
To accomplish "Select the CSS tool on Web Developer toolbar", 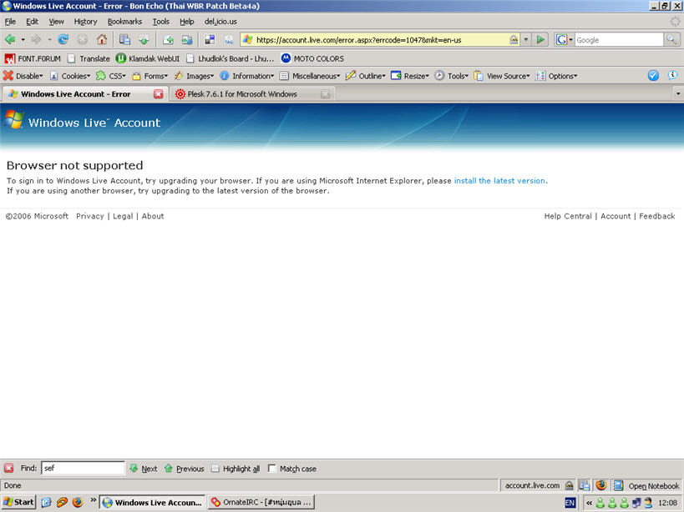I will click(109, 75).
